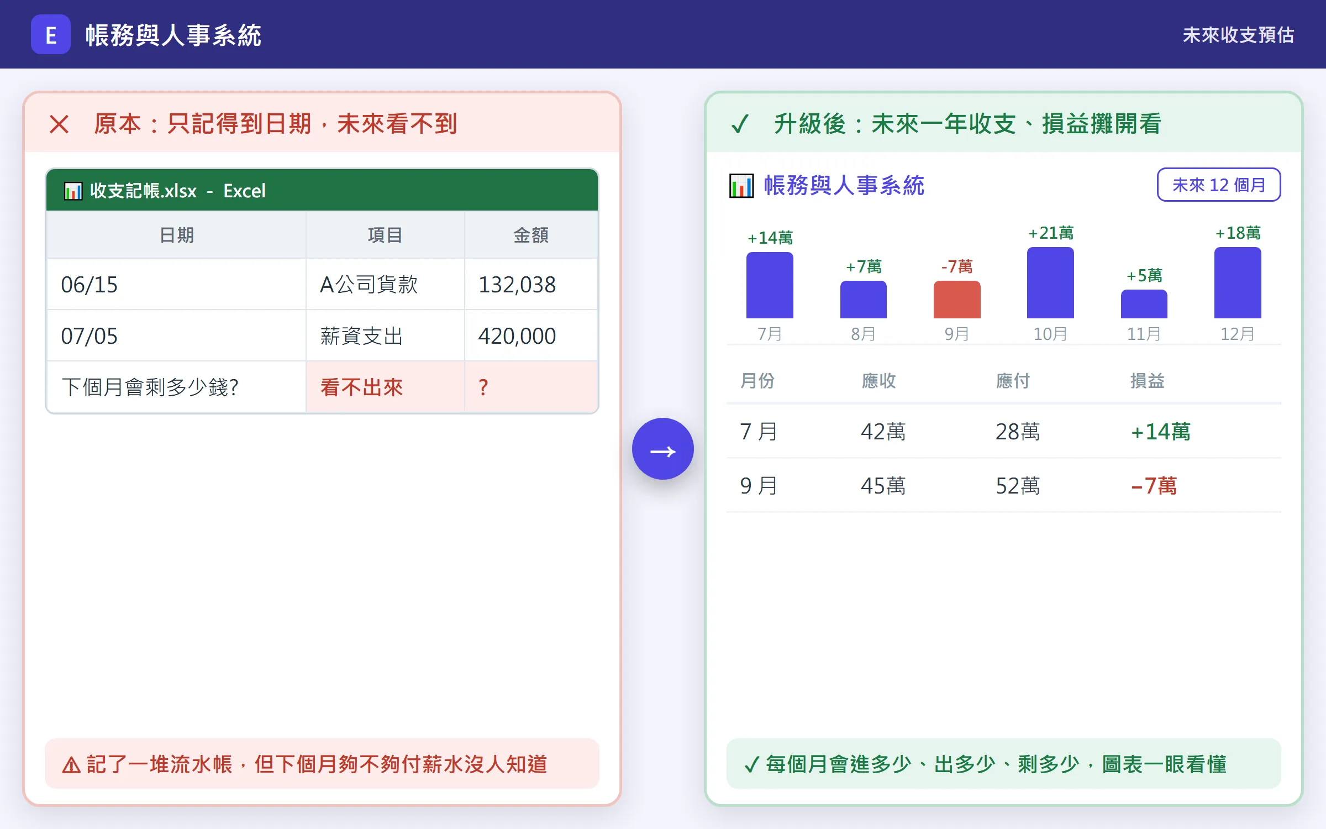Select the red September bar in chart
1326x829 pixels.
[x=957, y=300]
